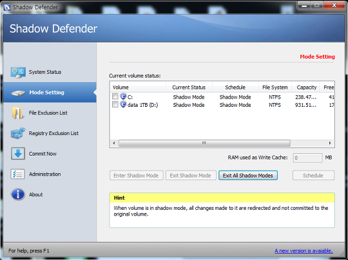Close the Shadow Defender window
This screenshot has height=260, width=348.
coord(334,5)
